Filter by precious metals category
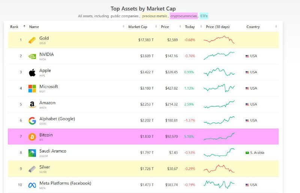The width and height of the screenshot is (300, 193). (154, 16)
